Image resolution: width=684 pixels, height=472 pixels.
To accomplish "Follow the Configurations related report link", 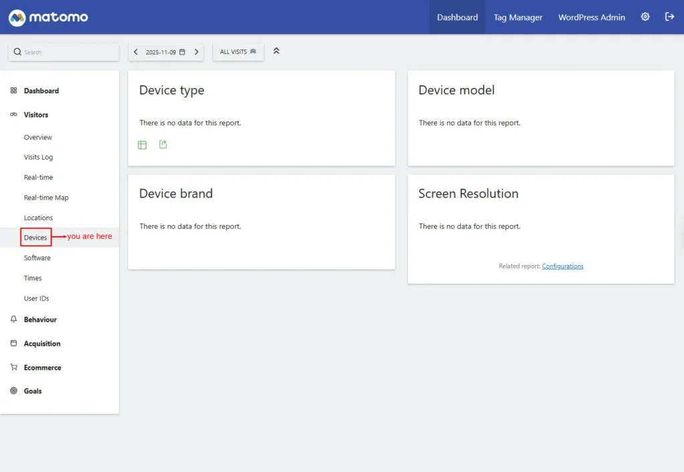I will click(x=562, y=266).
